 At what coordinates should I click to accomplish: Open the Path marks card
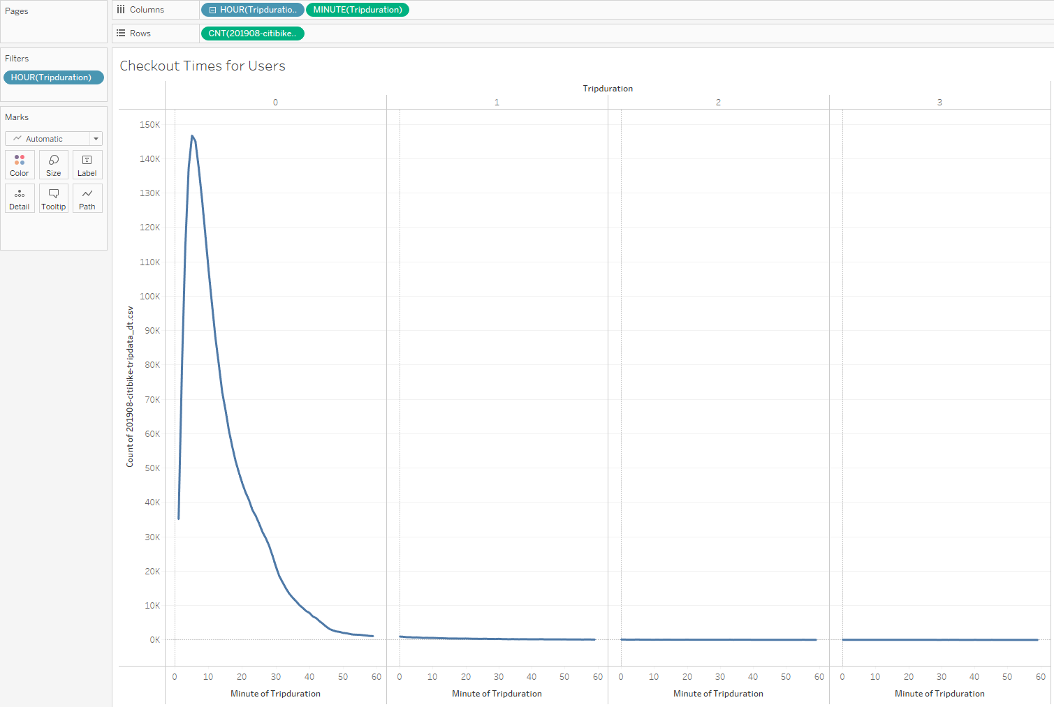[x=87, y=198]
